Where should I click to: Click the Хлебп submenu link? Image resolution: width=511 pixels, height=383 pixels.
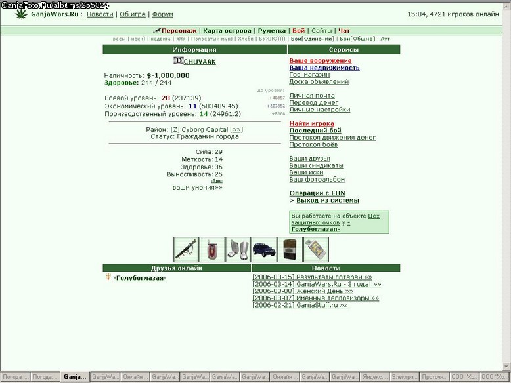246,39
